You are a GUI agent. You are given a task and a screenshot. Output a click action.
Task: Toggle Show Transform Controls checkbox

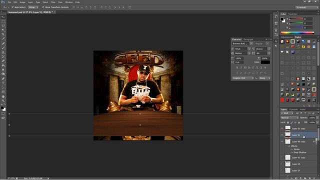(43, 7)
